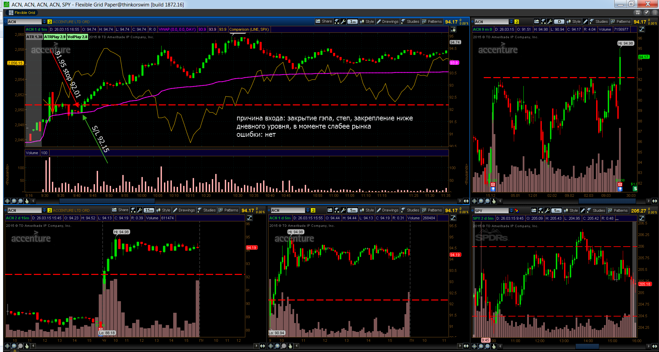Screen dimensions: 659x352
Task: Zoom out on the ACN 1m chart
Action: 20,201
